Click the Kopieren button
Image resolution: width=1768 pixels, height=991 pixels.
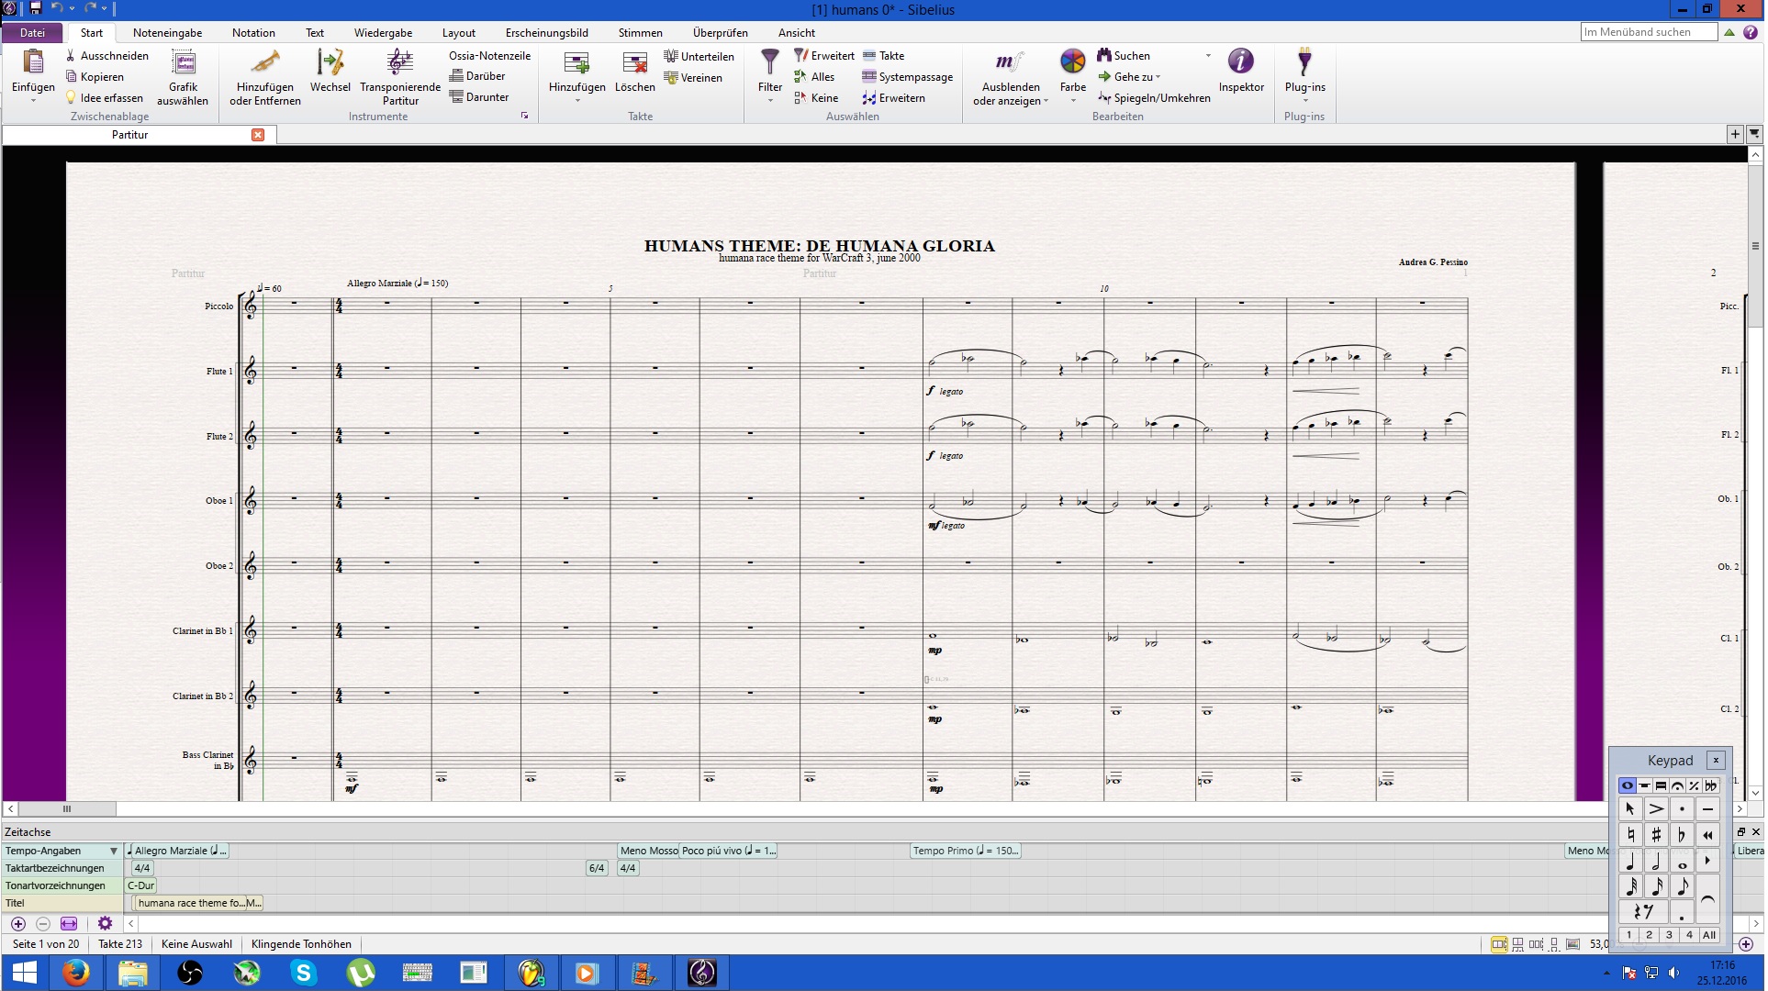(x=95, y=77)
